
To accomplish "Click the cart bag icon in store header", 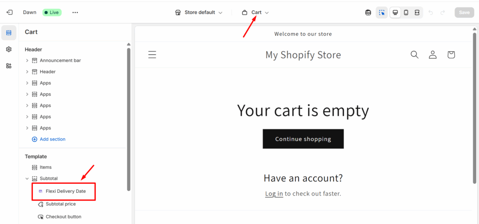I will [x=451, y=55].
